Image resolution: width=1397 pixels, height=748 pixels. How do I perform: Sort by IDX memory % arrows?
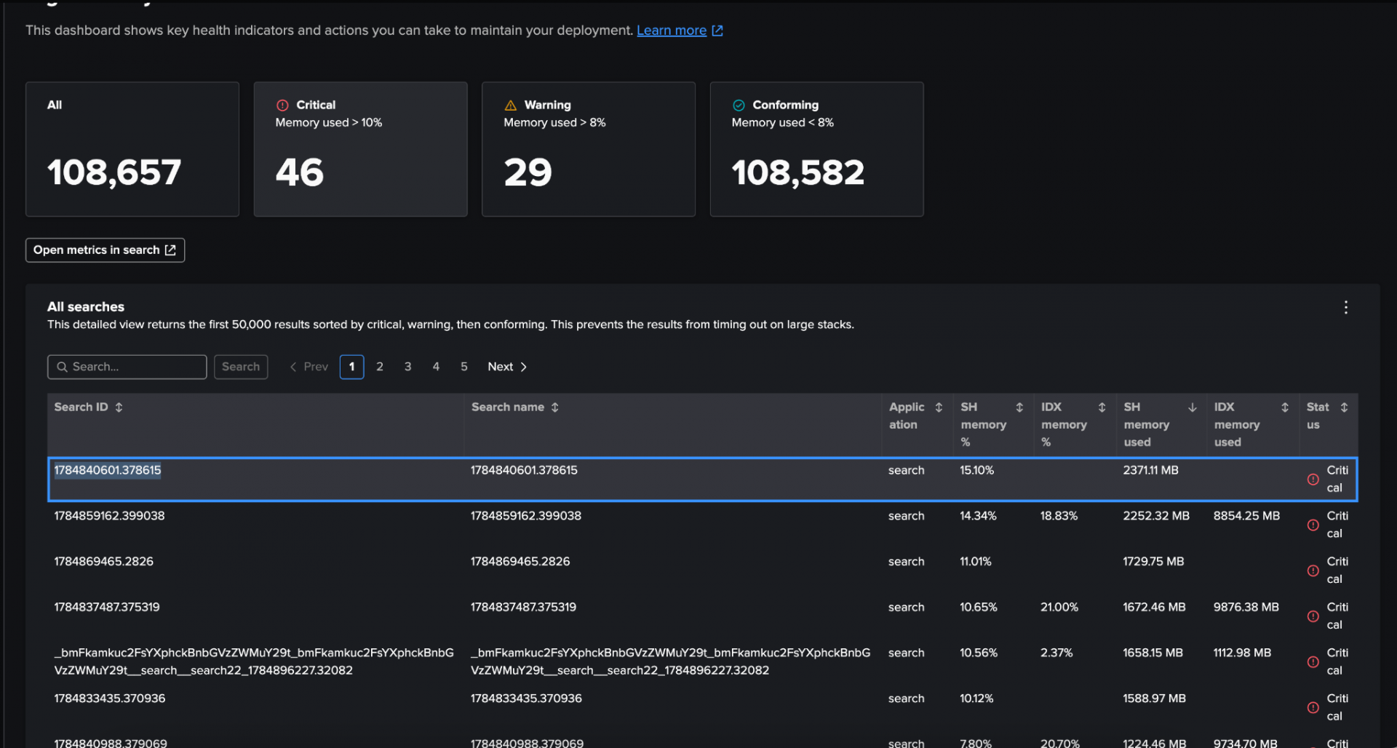pos(1102,407)
